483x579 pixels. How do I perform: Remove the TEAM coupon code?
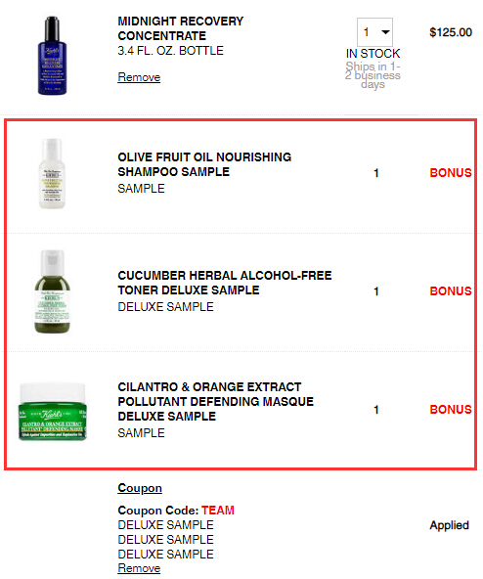[x=139, y=568]
